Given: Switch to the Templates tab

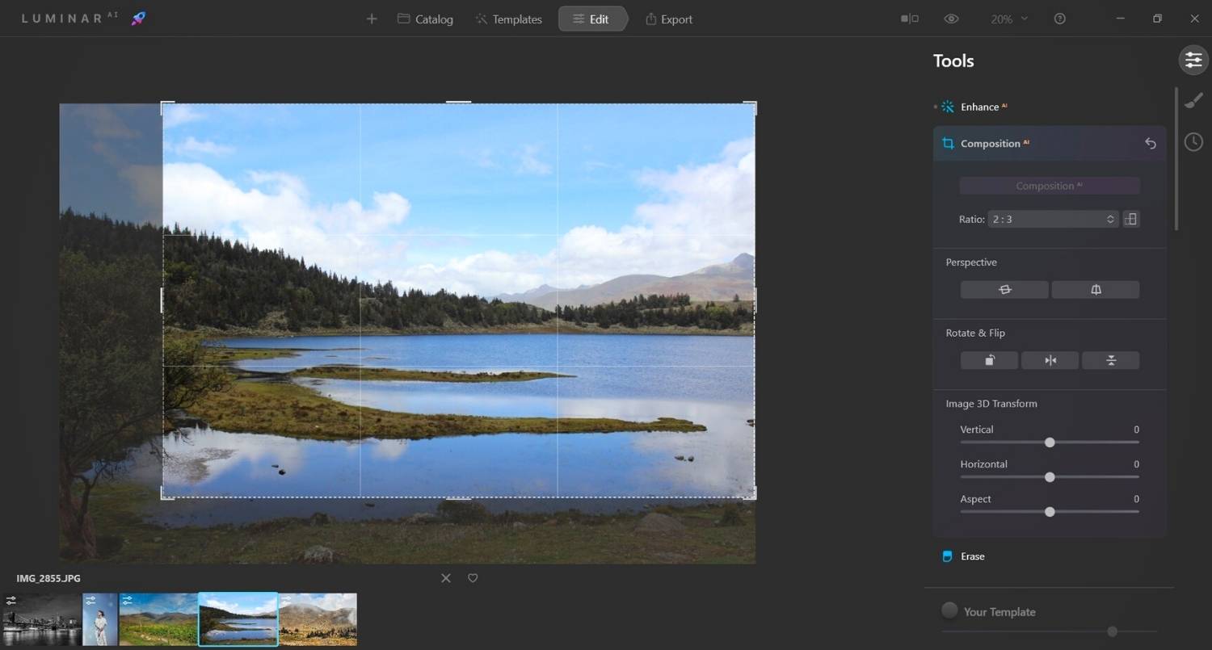Looking at the screenshot, I should click(508, 19).
